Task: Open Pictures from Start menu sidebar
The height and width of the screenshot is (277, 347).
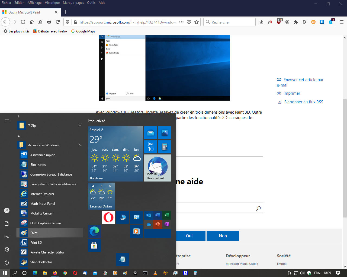Action: click(x=7, y=236)
